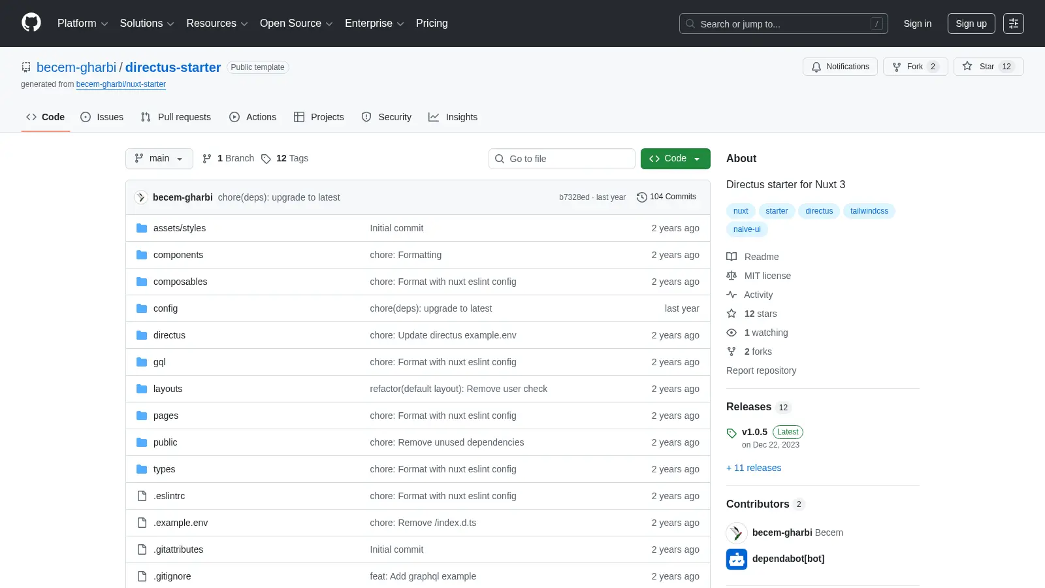Click the forks icon in About section
This screenshot has width=1045, height=588.
(731, 351)
